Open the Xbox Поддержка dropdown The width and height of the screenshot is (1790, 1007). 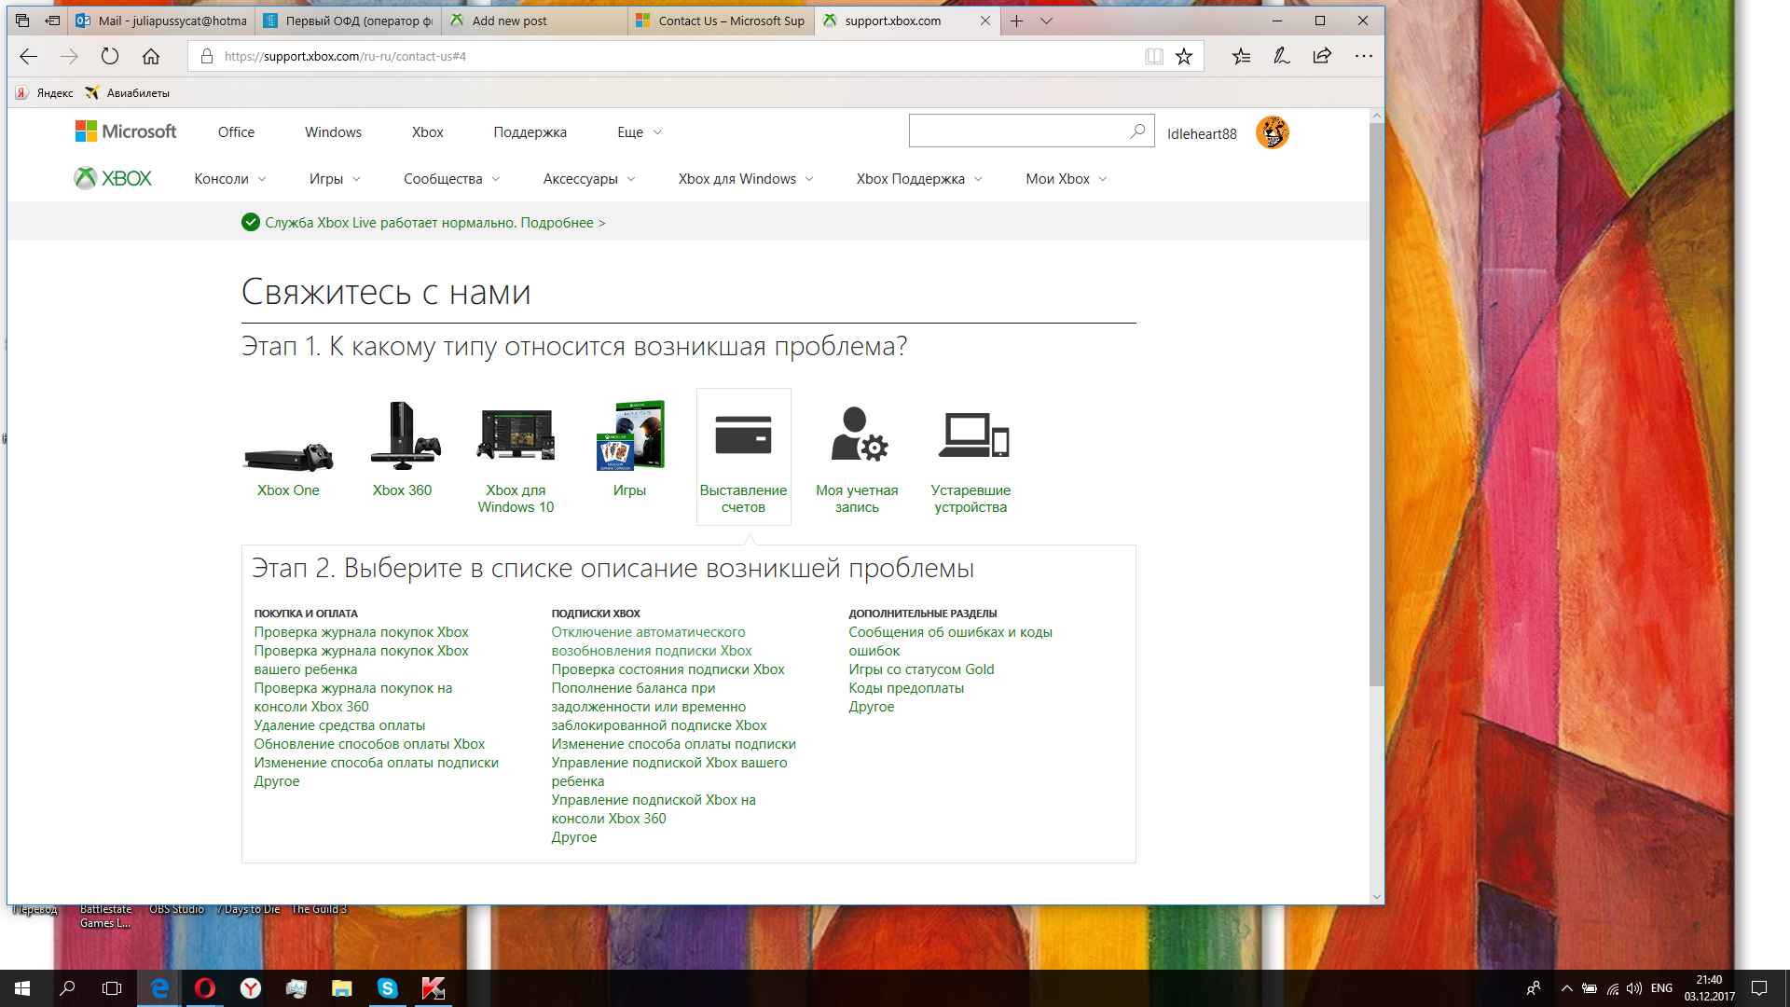pos(919,179)
